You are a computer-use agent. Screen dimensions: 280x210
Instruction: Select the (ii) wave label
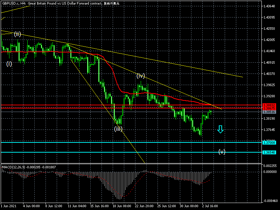pos(17,34)
